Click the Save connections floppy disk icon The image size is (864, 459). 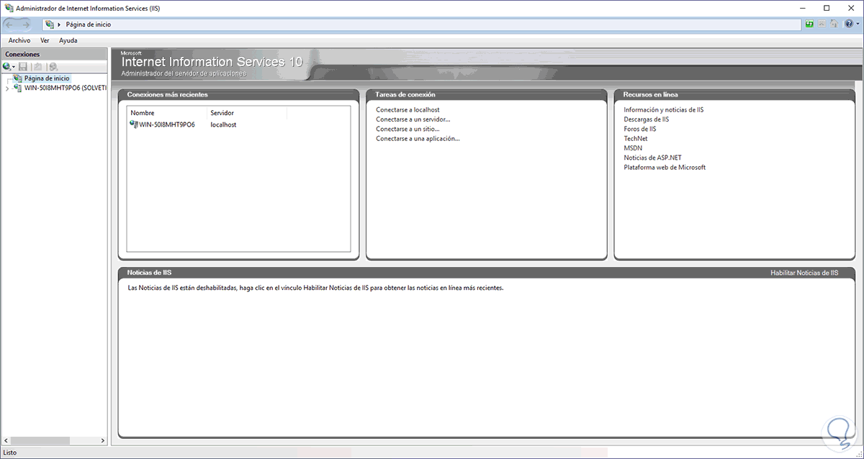click(x=23, y=66)
